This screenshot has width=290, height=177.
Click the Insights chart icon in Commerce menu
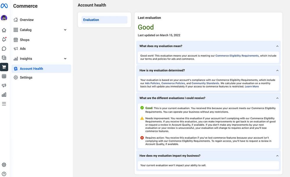coord(16,59)
